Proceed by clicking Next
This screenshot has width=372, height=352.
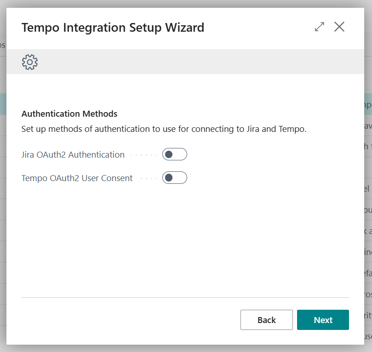pos(323,320)
